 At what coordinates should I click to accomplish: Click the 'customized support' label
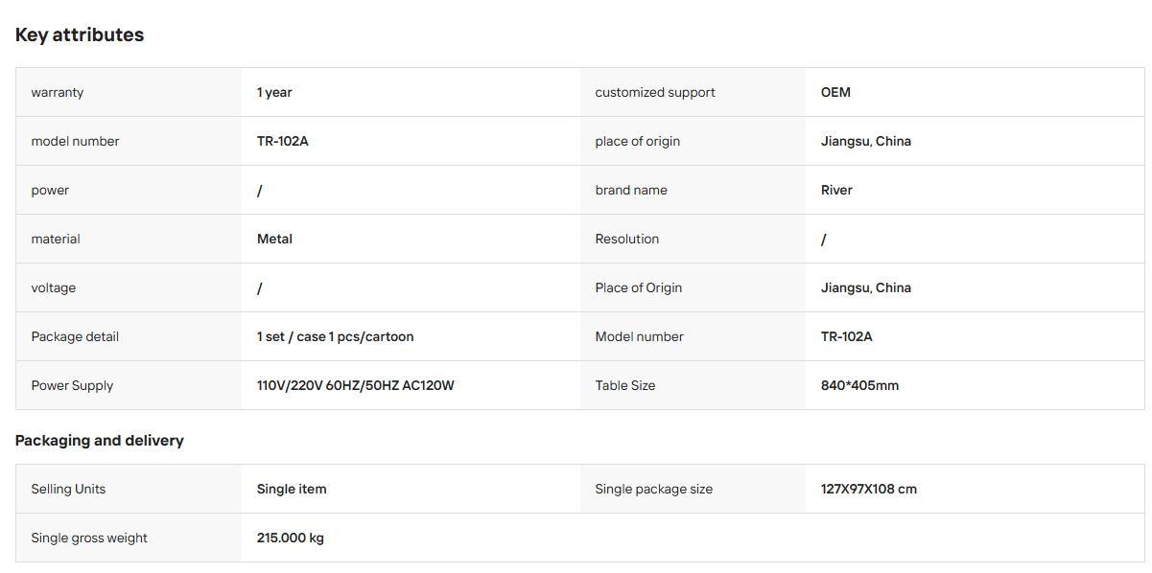[x=655, y=93]
